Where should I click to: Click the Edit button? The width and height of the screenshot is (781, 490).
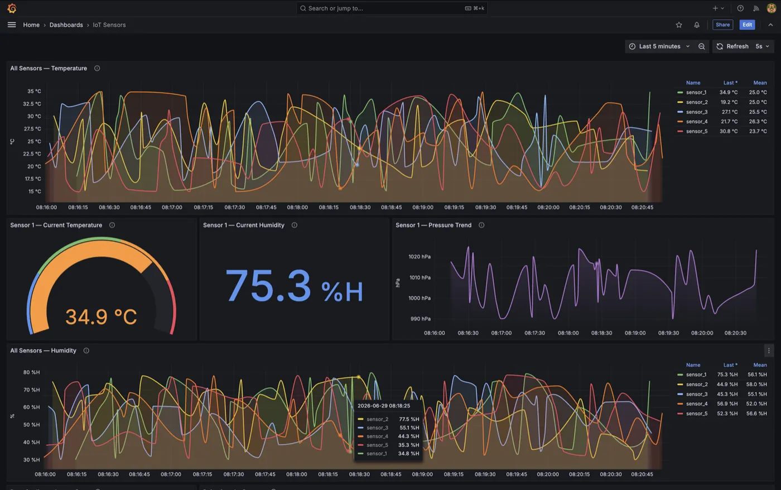(x=747, y=25)
